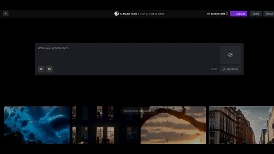The height and width of the screenshot is (154, 274).
Task: Click the info icon beside seconds left
Action: click(227, 14)
